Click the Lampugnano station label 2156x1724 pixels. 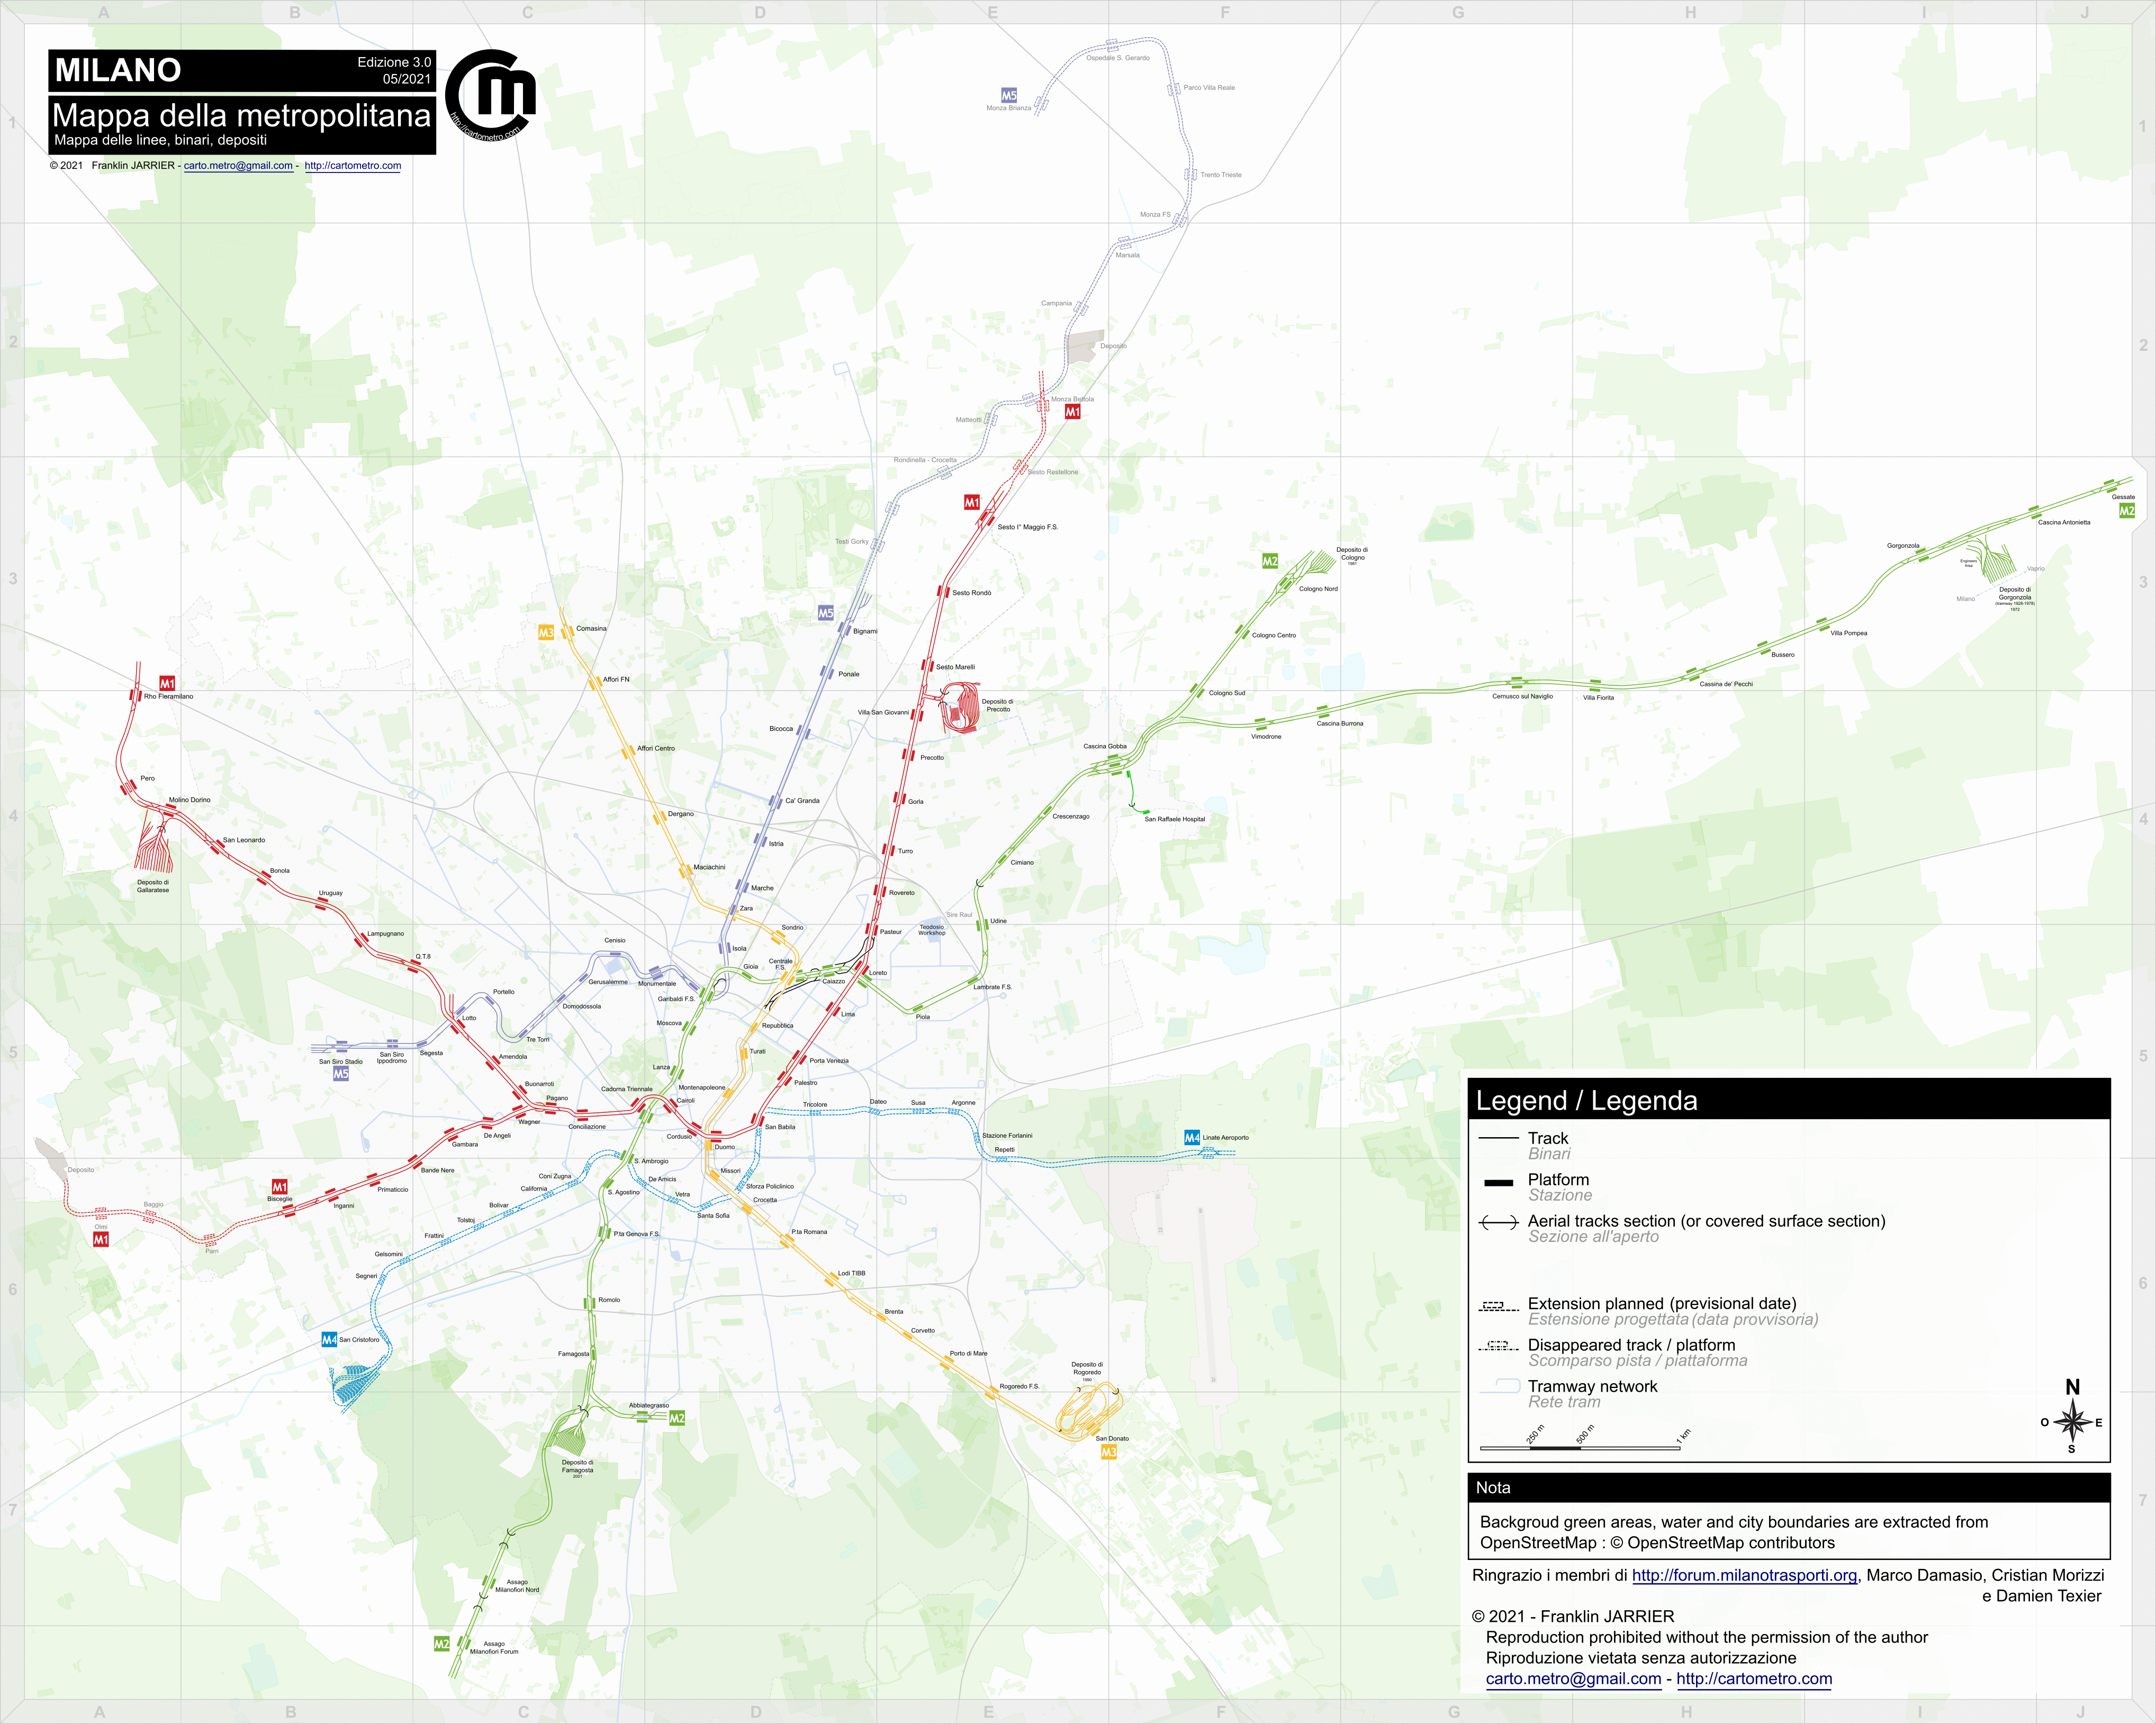386,933
